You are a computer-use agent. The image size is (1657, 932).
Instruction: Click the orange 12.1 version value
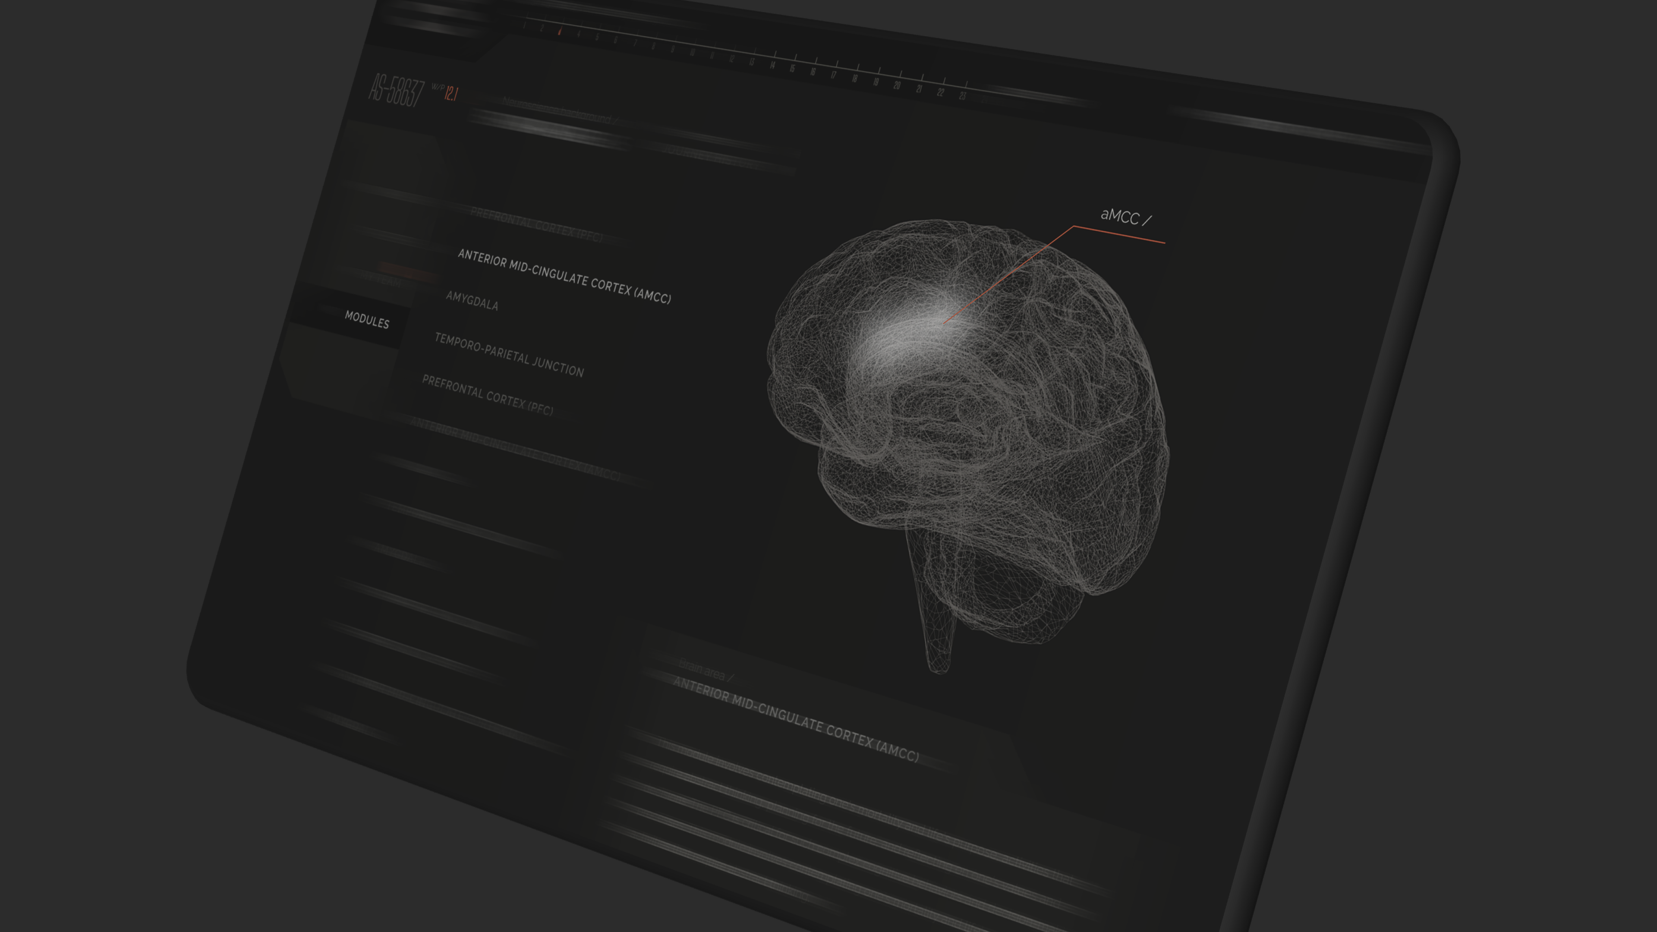(x=451, y=94)
